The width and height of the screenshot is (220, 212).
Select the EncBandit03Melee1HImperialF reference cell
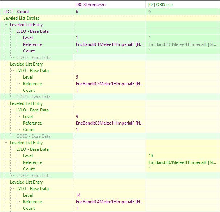click(x=110, y=123)
